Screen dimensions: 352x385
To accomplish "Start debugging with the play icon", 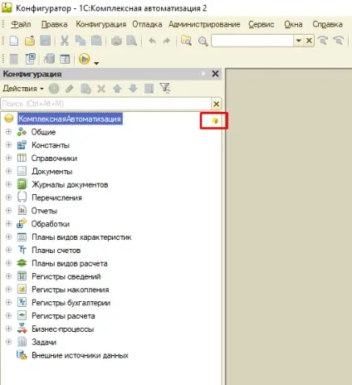I will click(85, 59).
